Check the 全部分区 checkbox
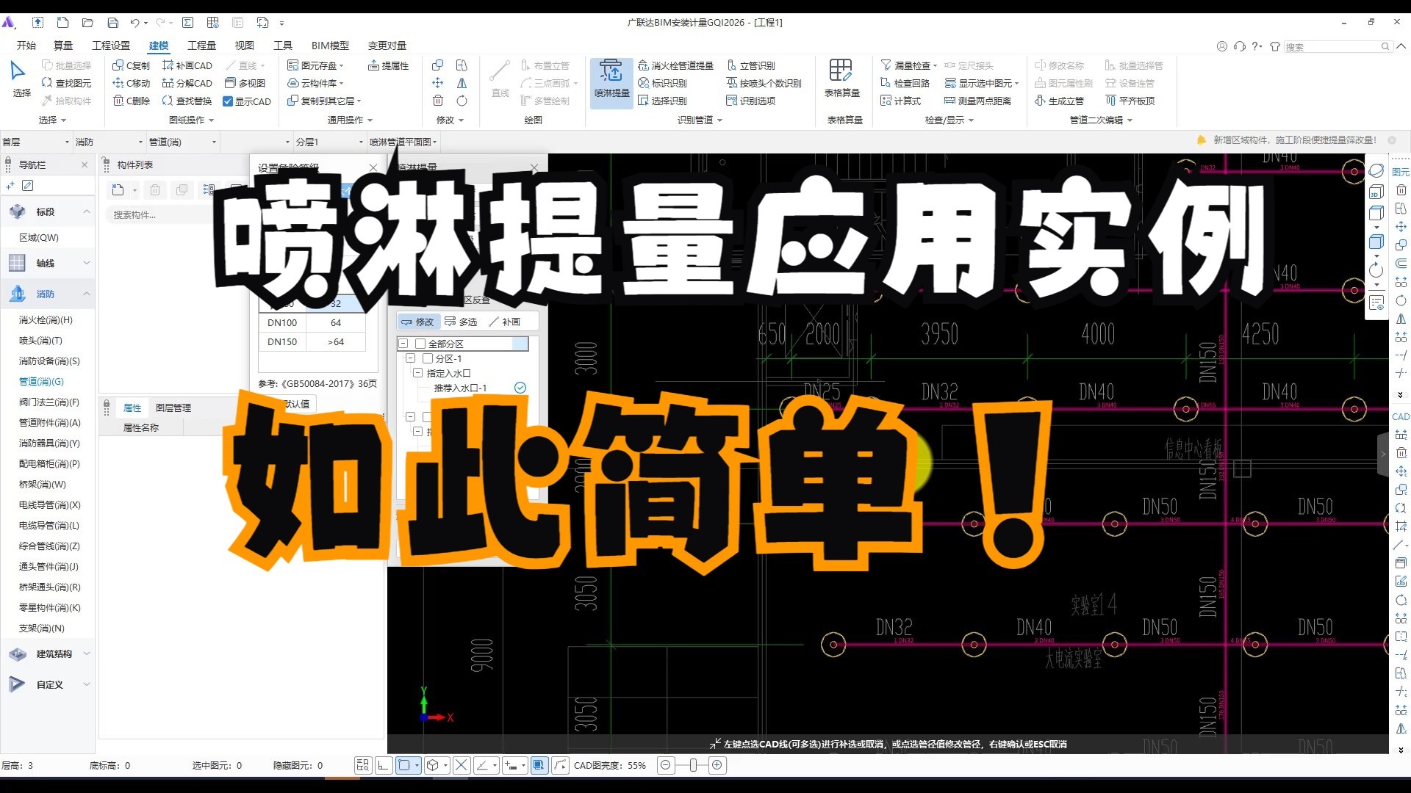The height and width of the screenshot is (793, 1411). click(419, 343)
